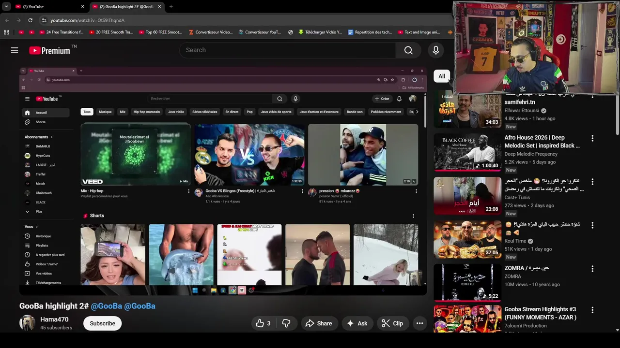Open the ZOMRA 5:22 video thumbnail
This screenshot has height=348, width=620.
(467, 283)
